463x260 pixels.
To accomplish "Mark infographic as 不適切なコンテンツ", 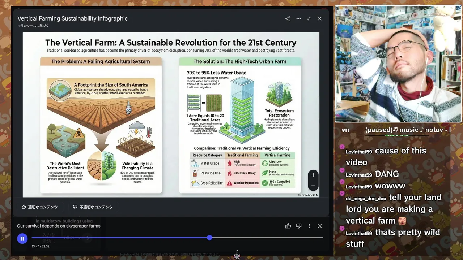I will 93,207.
